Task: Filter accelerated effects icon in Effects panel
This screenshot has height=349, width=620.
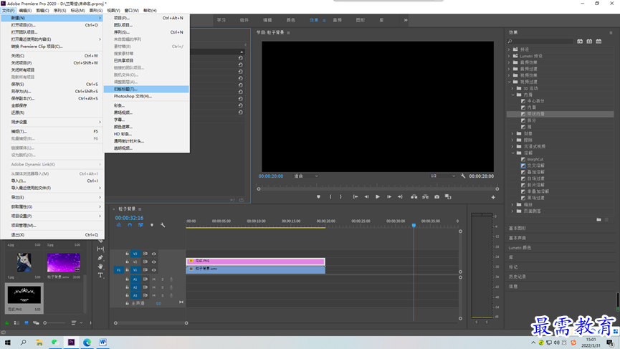Action: pyautogui.click(x=580, y=41)
